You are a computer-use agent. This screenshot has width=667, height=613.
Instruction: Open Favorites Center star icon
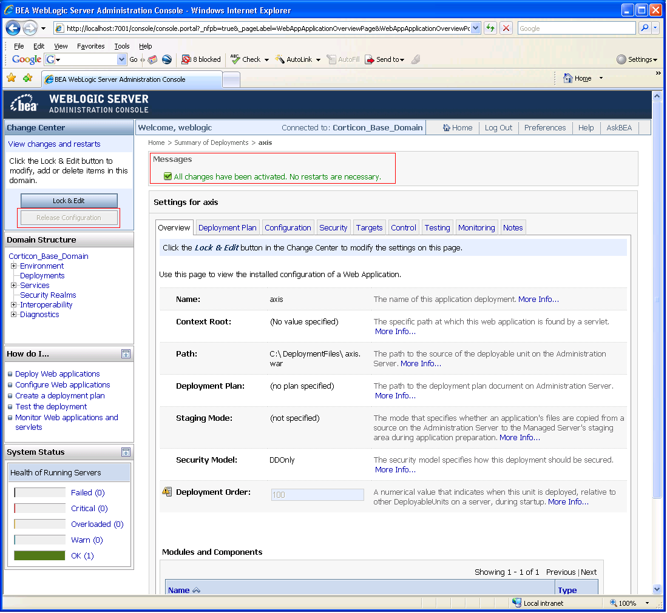(12, 78)
